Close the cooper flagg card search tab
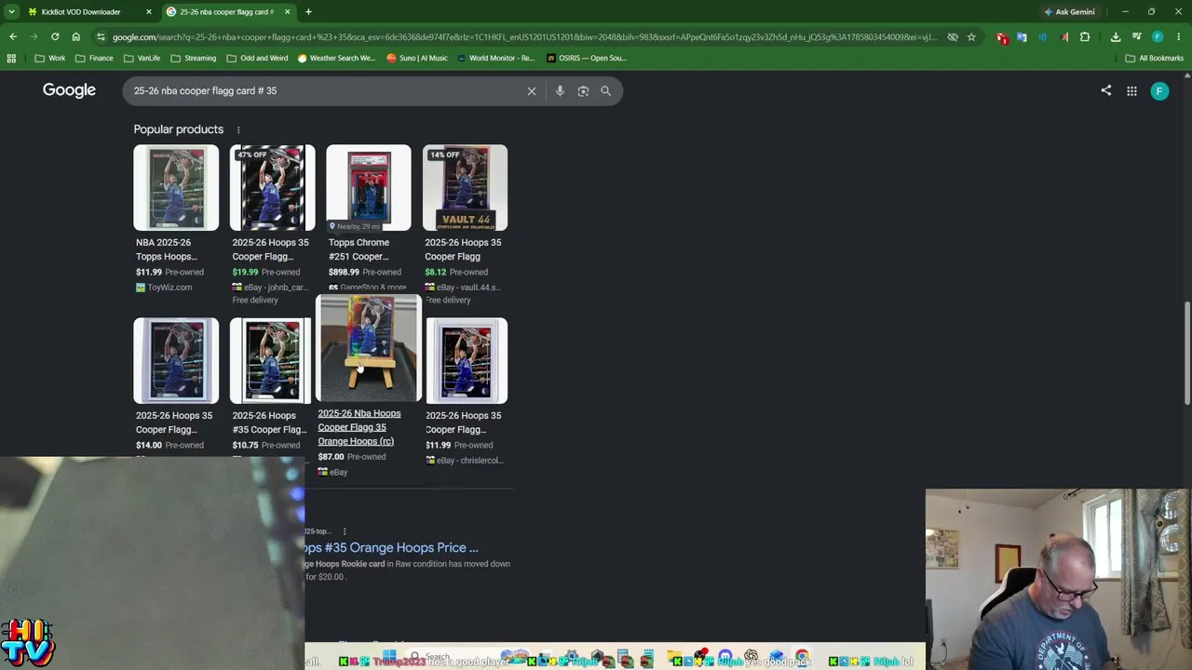The height and width of the screenshot is (670, 1192). (288, 12)
